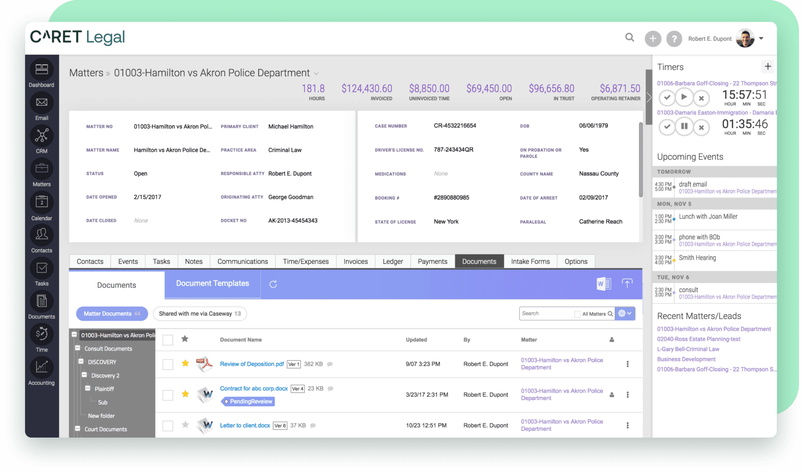The width and height of the screenshot is (802, 472).
Task: Open the Time sidebar icon
Action: coord(42,334)
